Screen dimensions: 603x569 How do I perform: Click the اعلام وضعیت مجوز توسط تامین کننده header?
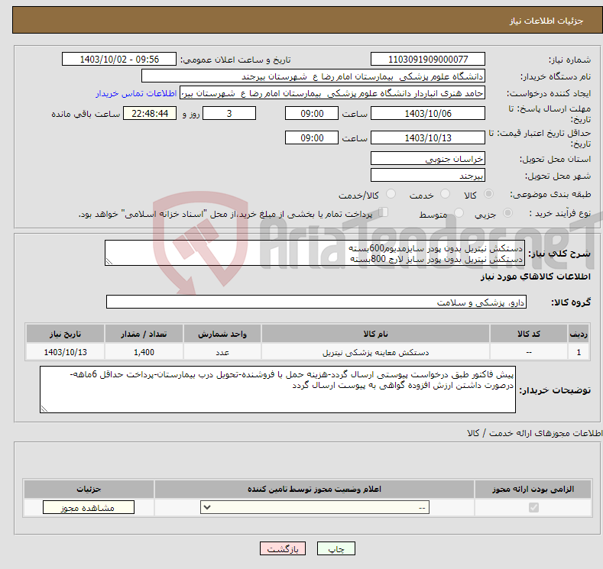(314, 489)
